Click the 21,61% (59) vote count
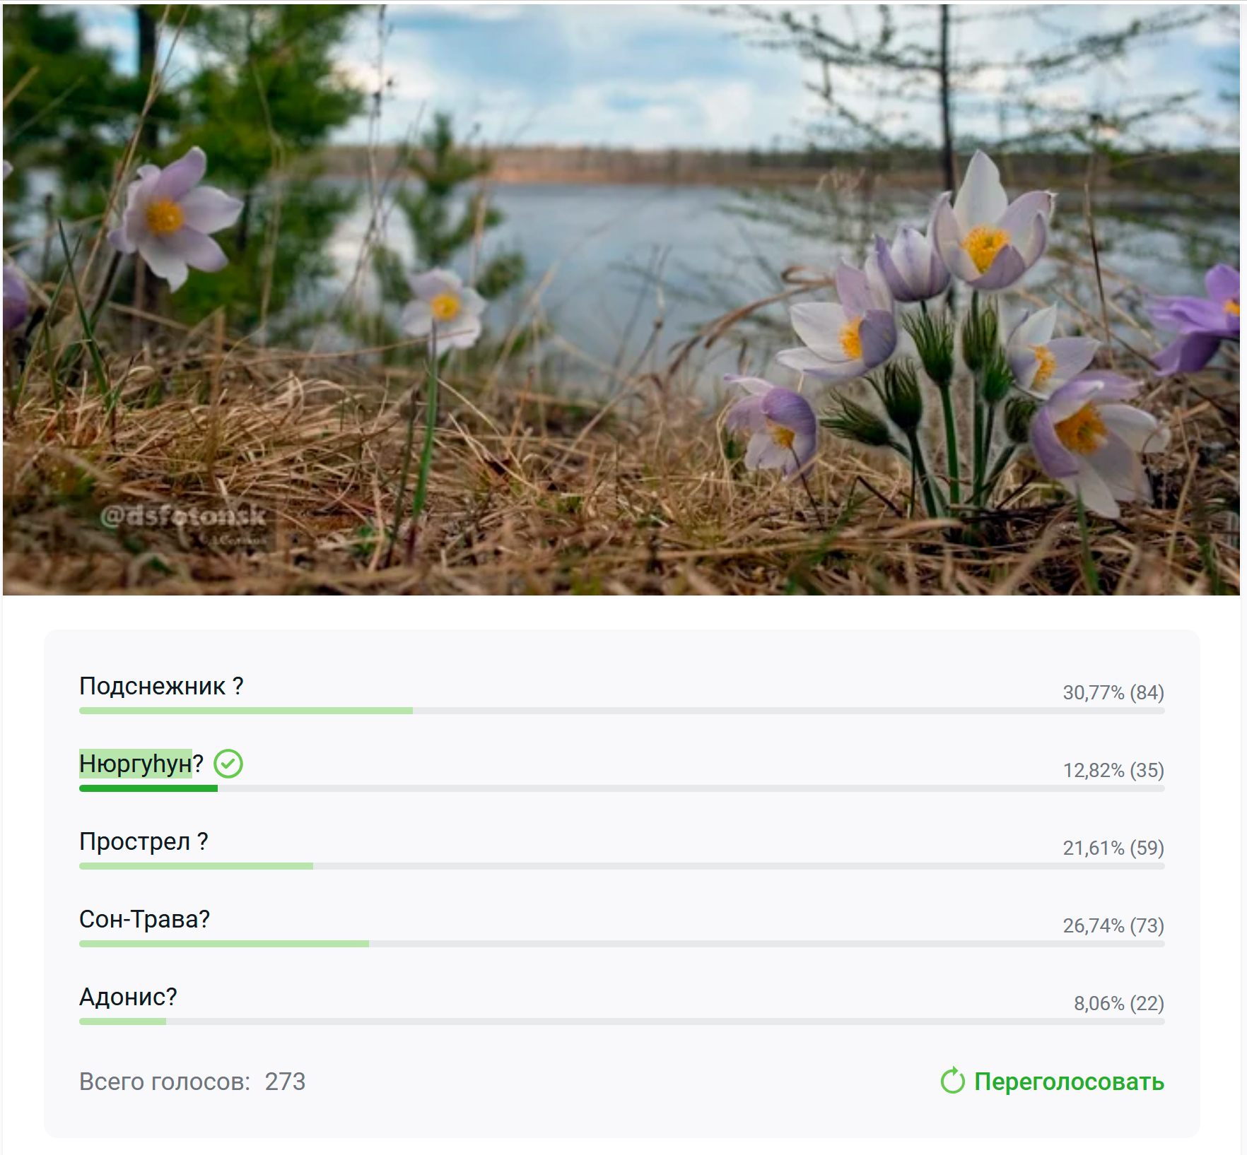 [x=1113, y=848]
